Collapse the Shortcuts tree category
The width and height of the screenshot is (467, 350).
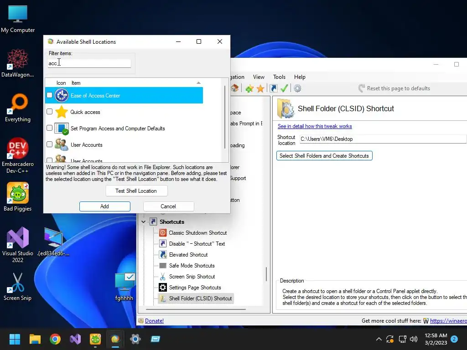[x=144, y=222]
